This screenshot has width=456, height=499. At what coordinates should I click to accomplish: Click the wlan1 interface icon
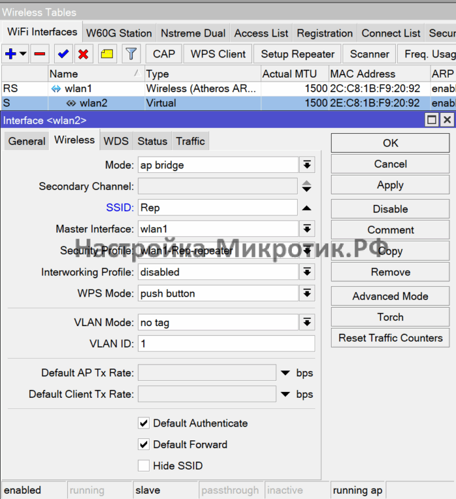tap(56, 89)
